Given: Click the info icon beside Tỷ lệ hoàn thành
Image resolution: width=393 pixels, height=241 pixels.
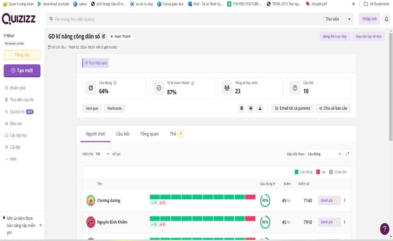Looking at the screenshot, I should point(193,83).
